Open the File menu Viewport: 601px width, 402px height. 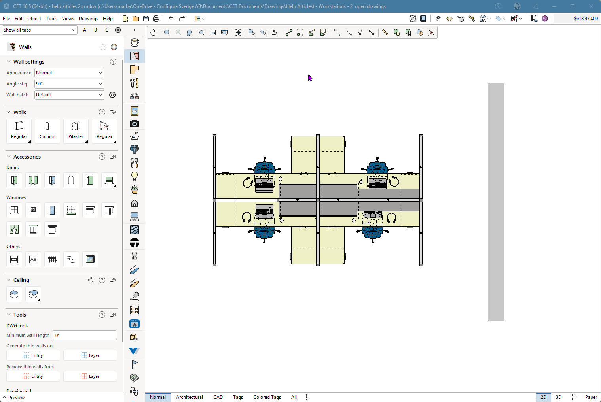[6, 19]
